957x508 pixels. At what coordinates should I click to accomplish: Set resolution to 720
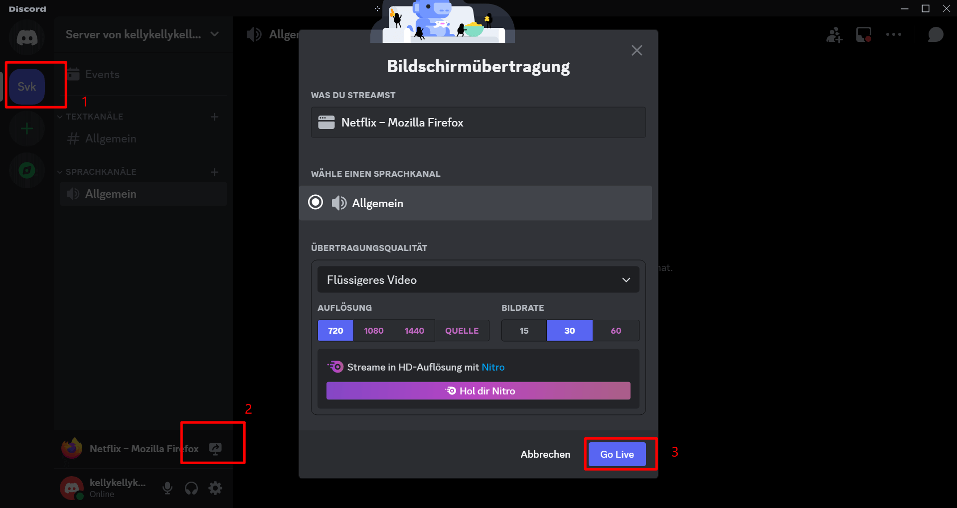pos(335,331)
